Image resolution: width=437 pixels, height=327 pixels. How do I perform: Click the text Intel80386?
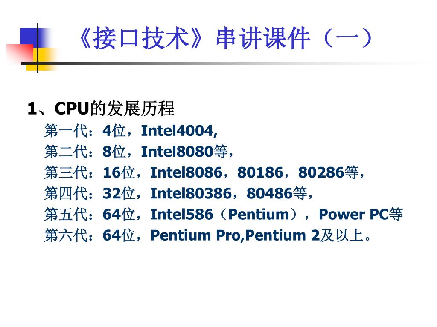coord(191,193)
